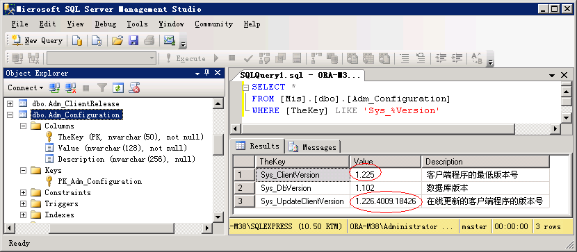This screenshot has height=252, width=577.
Task: Parse the query with the checkmark icon
Action: [248, 58]
